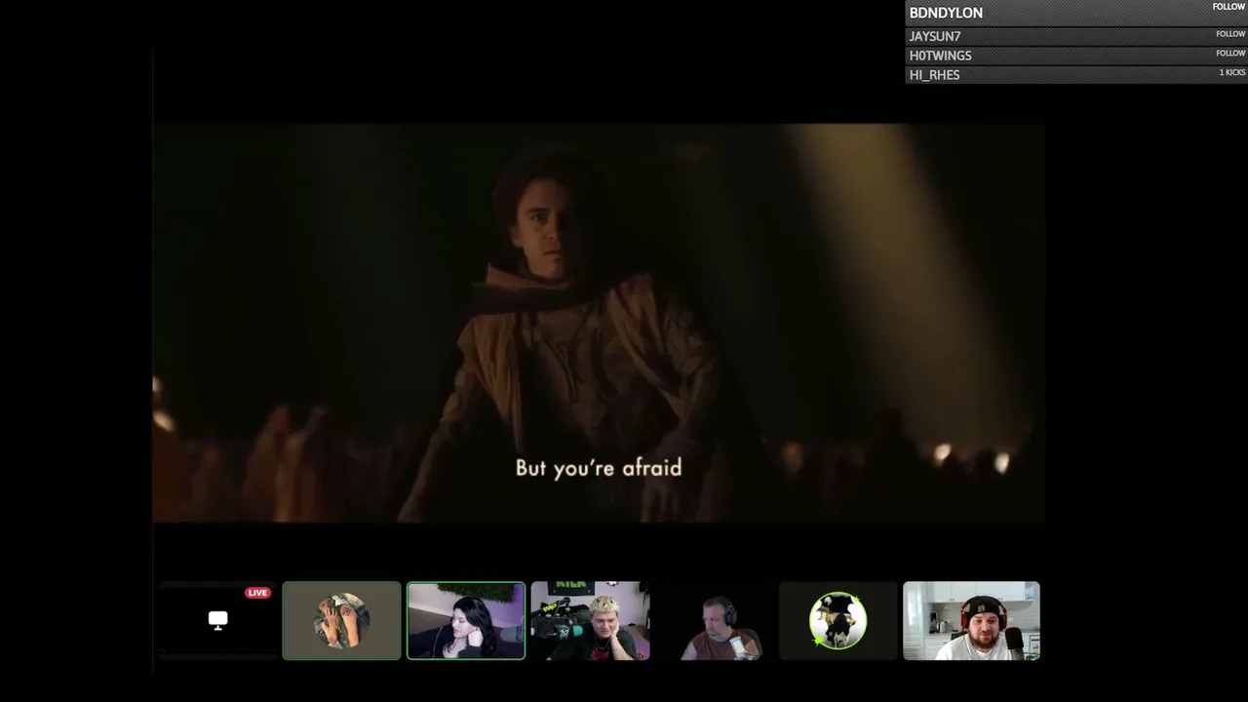The height and width of the screenshot is (702, 1248).
Task: Click the FOLLOW label beside H0TWINGS
Action: [x=1230, y=54]
